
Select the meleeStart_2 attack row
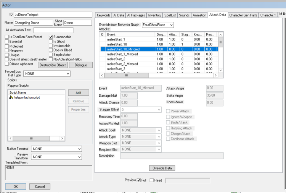pyautogui.click(x=159, y=59)
